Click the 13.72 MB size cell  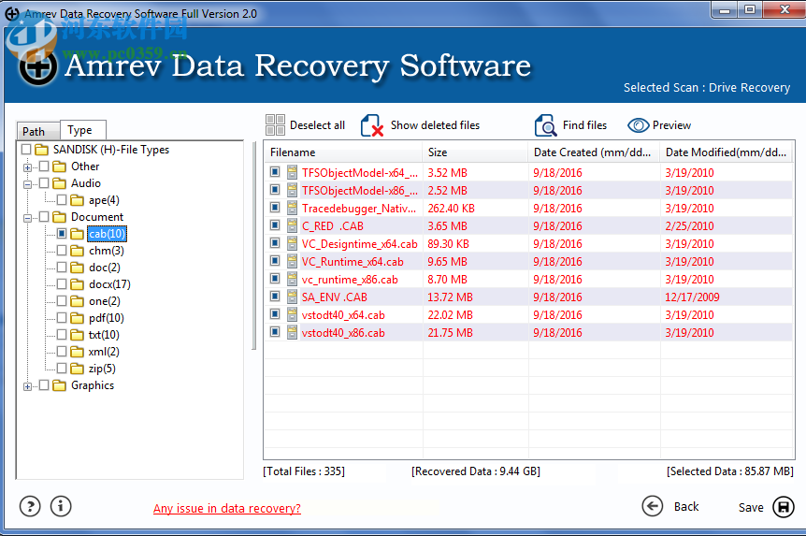451,297
